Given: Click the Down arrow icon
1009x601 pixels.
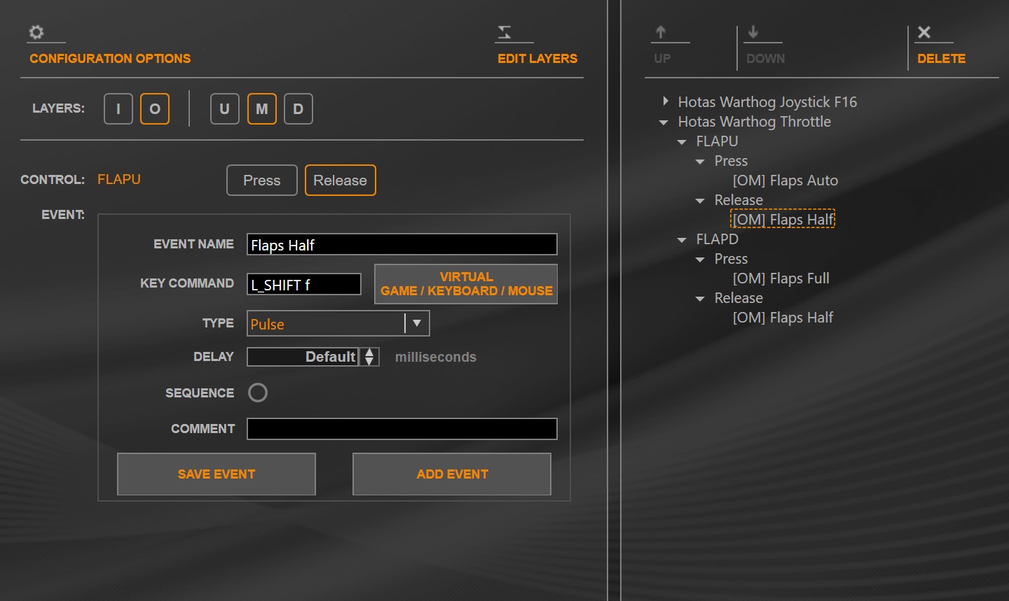Looking at the screenshot, I should point(753,32).
